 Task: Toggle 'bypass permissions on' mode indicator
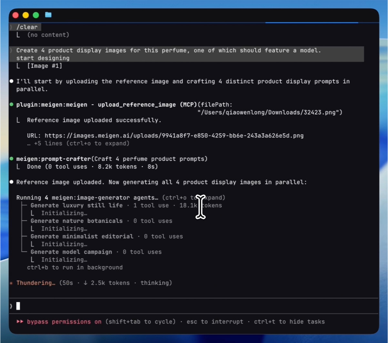[64, 321]
